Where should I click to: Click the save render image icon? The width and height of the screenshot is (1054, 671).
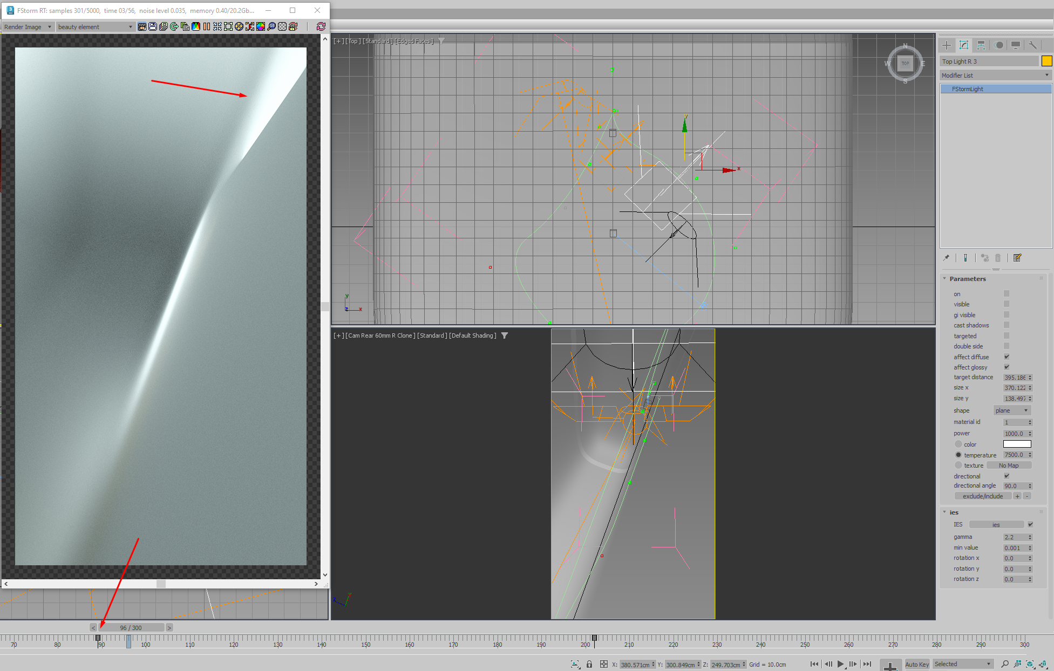click(x=153, y=26)
